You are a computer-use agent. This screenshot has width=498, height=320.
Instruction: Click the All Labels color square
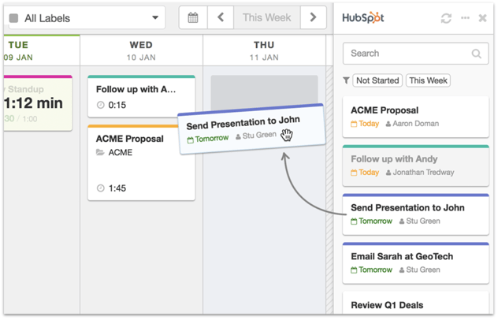pyautogui.click(x=13, y=18)
